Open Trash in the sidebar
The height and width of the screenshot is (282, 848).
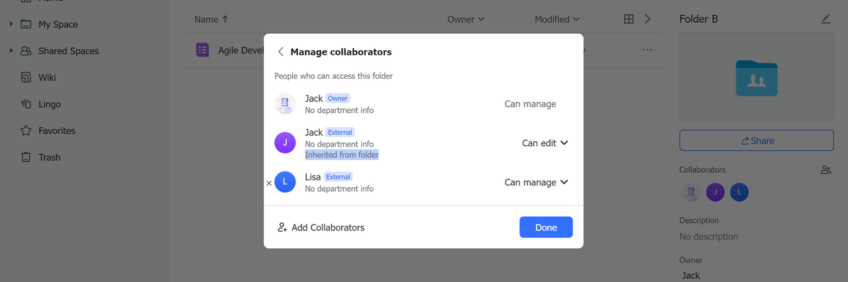click(x=49, y=157)
